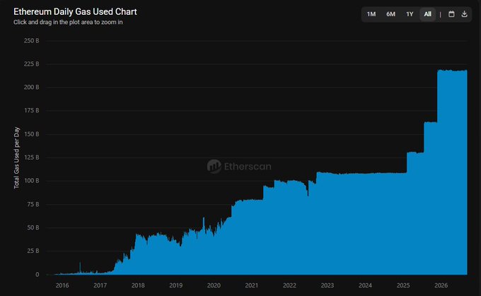Select the All time range
The height and width of the screenshot is (296, 481).
(x=428, y=14)
